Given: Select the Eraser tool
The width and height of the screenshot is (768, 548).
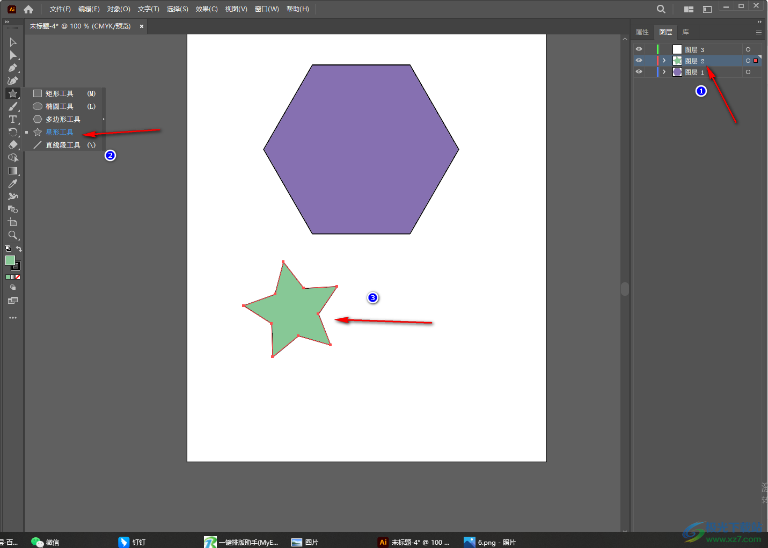Looking at the screenshot, I should [13, 145].
